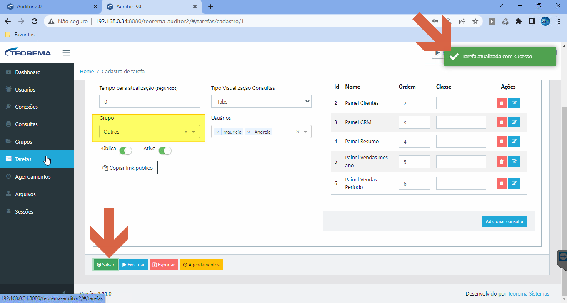This screenshot has width=567, height=303.
Task: Delete the Painel Vendas mes ano row
Action: coord(502,161)
